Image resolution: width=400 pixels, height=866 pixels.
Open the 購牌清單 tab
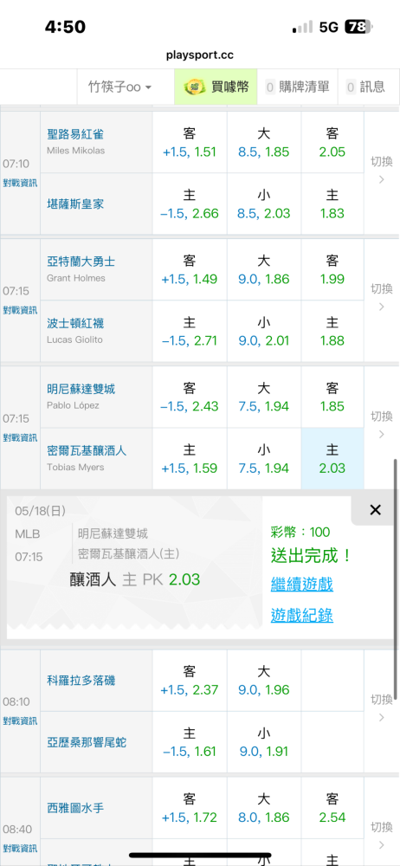[297, 87]
